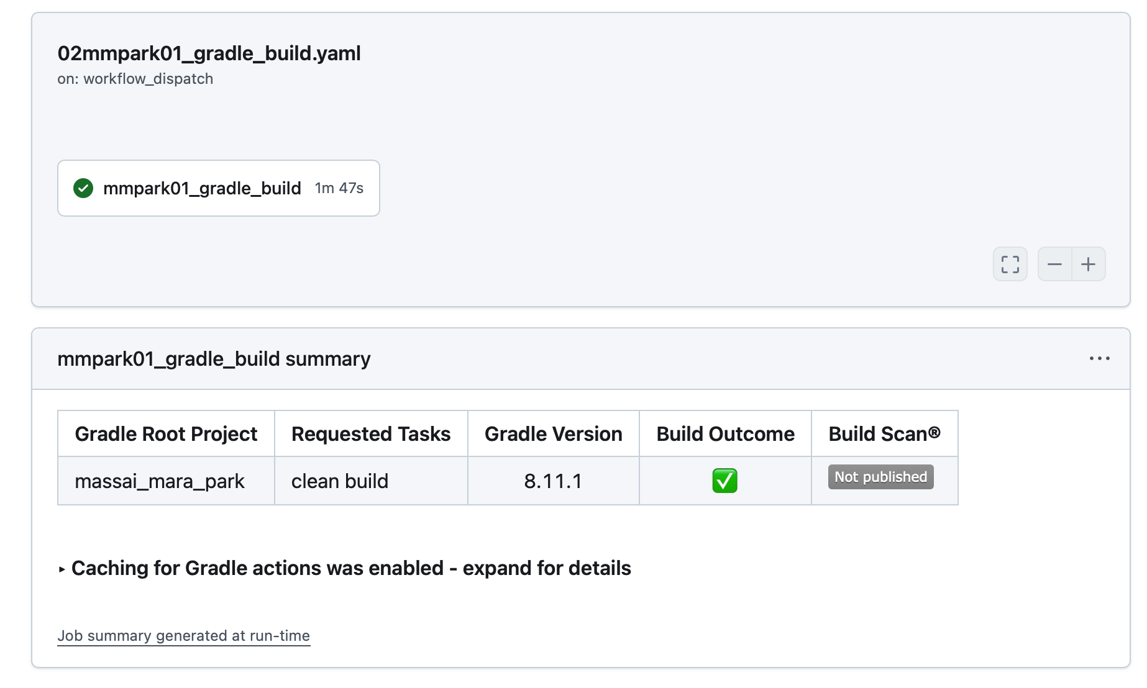Screen dimensions: 1147x688
Task: Click the 02mmpark01_gradle_build.yaml workflow title
Action: [209, 53]
